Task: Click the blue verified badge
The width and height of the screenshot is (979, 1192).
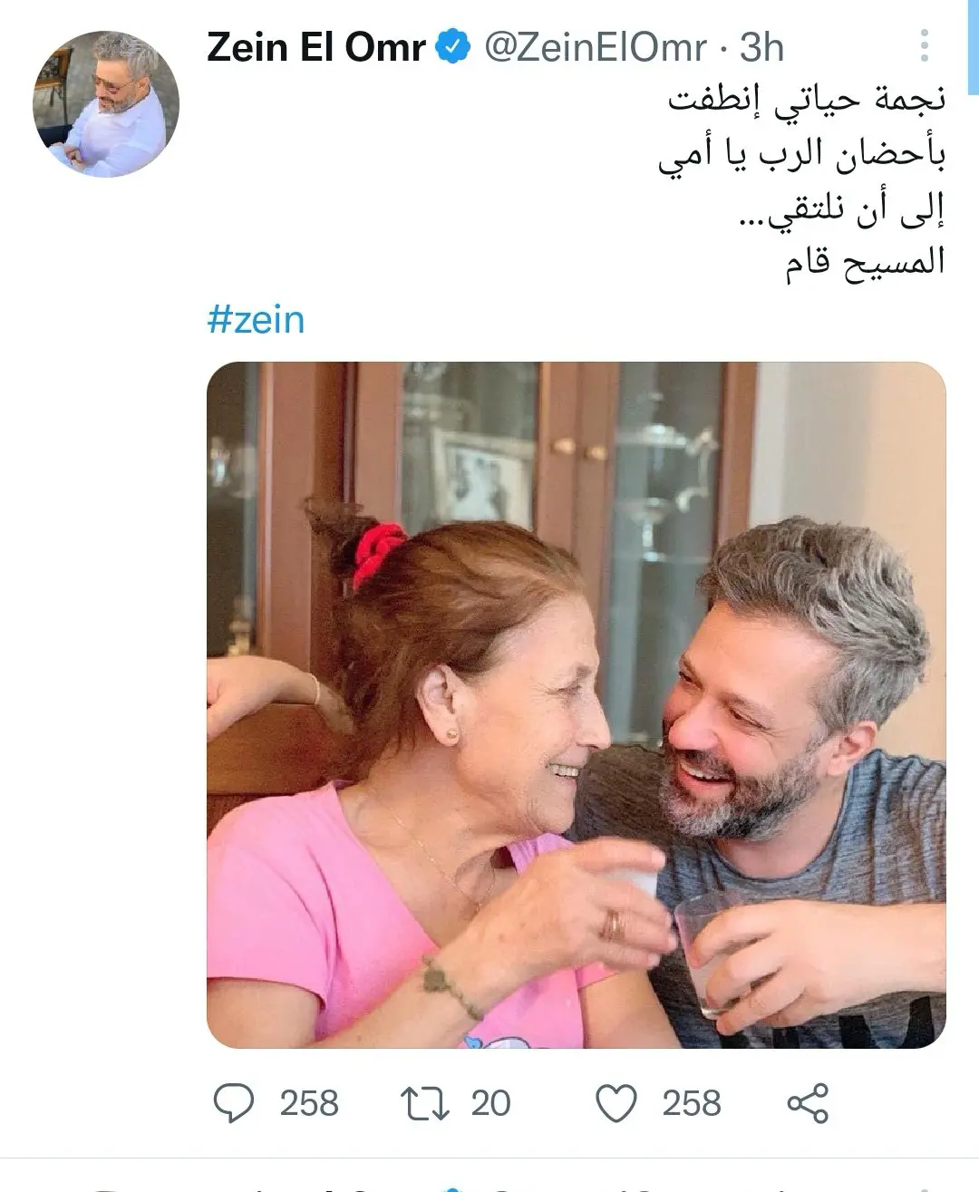Action: (x=455, y=47)
